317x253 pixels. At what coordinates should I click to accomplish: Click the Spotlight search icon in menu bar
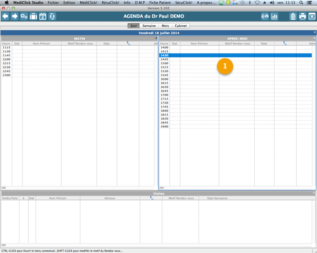pos(301,3)
